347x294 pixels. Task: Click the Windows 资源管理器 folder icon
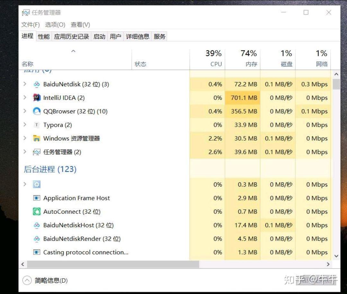37,138
